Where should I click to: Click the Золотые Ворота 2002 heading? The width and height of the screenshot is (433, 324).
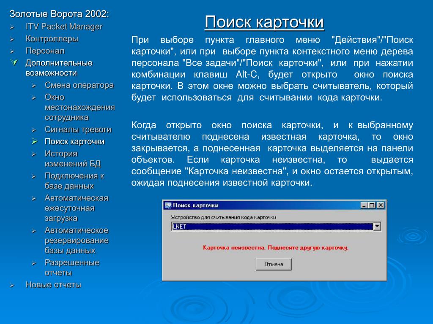59,14
